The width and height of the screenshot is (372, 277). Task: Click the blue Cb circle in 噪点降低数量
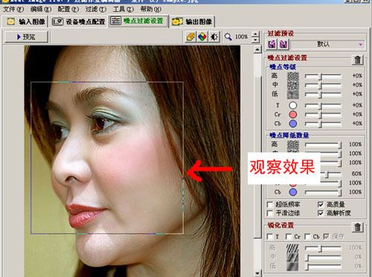pyautogui.click(x=293, y=192)
